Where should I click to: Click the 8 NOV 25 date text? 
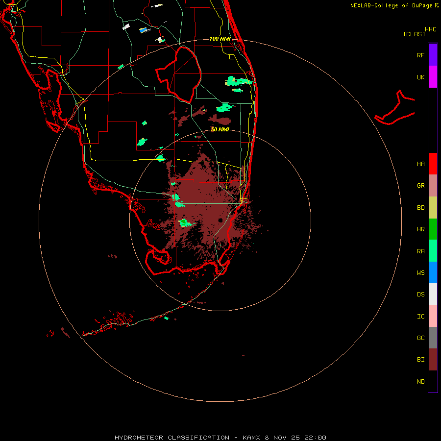(x=282, y=438)
